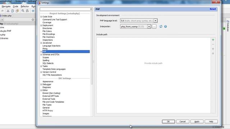This screenshot has height=129, width=230.
Task: Open PHP language level dropdown
Action: coord(156,21)
